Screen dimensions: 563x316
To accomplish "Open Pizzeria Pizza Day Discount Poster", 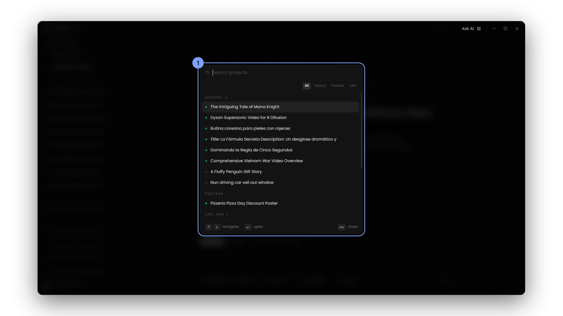I will coord(280,203).
